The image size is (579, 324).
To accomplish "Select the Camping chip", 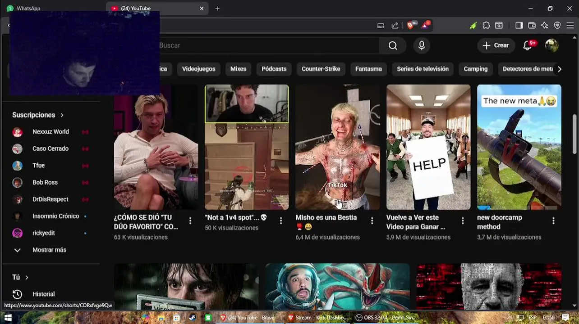I will (476, 69).
